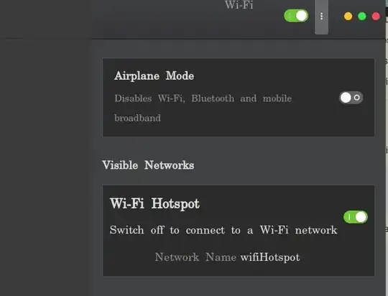Image resolution: width=388 pixels, height=296 pixels.
Task: Click empty header area left of Wi-Fi title
Action: (158, 19)
